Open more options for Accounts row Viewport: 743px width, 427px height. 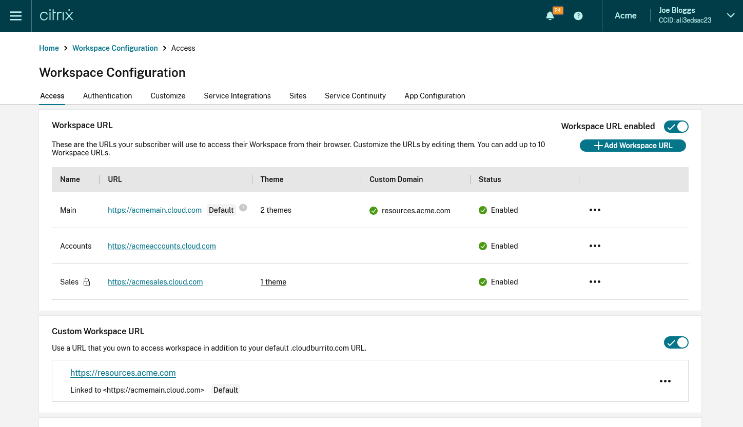595,246
